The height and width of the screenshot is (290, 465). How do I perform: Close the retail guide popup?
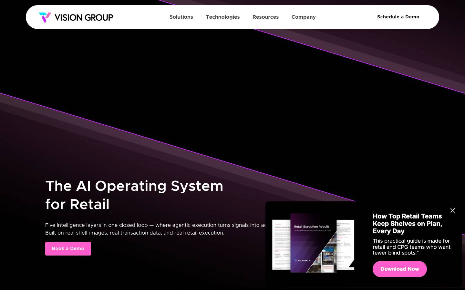tap(453, 210)
